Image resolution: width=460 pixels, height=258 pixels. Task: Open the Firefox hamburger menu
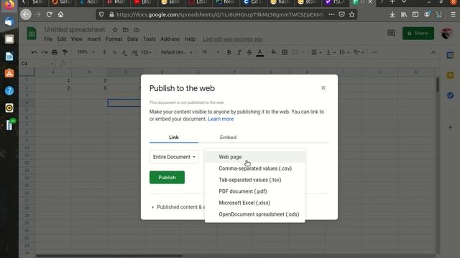pos(453,14)
